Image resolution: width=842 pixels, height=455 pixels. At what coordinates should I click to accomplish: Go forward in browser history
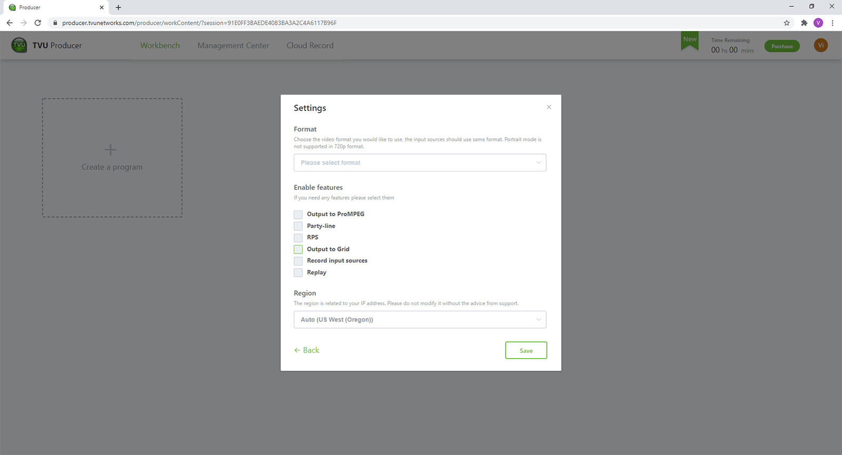click(24, 23)
